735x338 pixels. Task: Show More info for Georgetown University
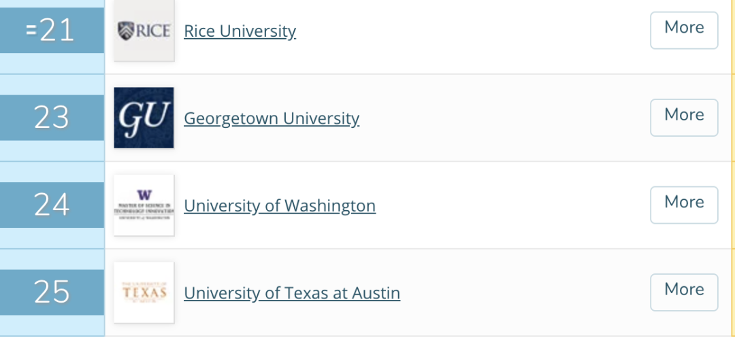(x=684, y=117)
